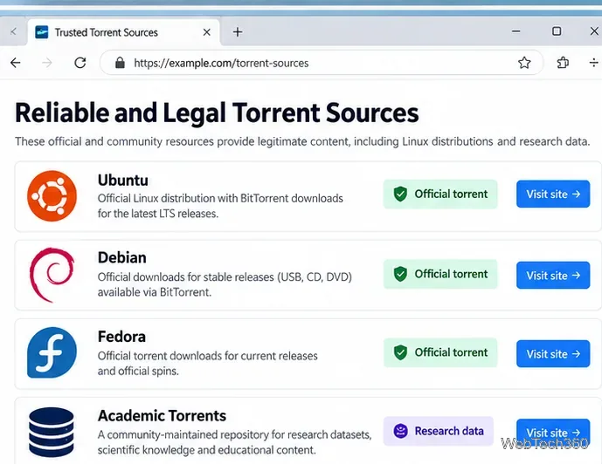Visit the Fedora site
The height and width of the screenshot is (464, 602).
(x=553, y=353)
